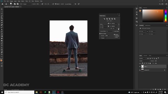Viewport: 168px width, 94px height.
Task: Select second clone source stamp icon
Action: (x=107, y=19)
